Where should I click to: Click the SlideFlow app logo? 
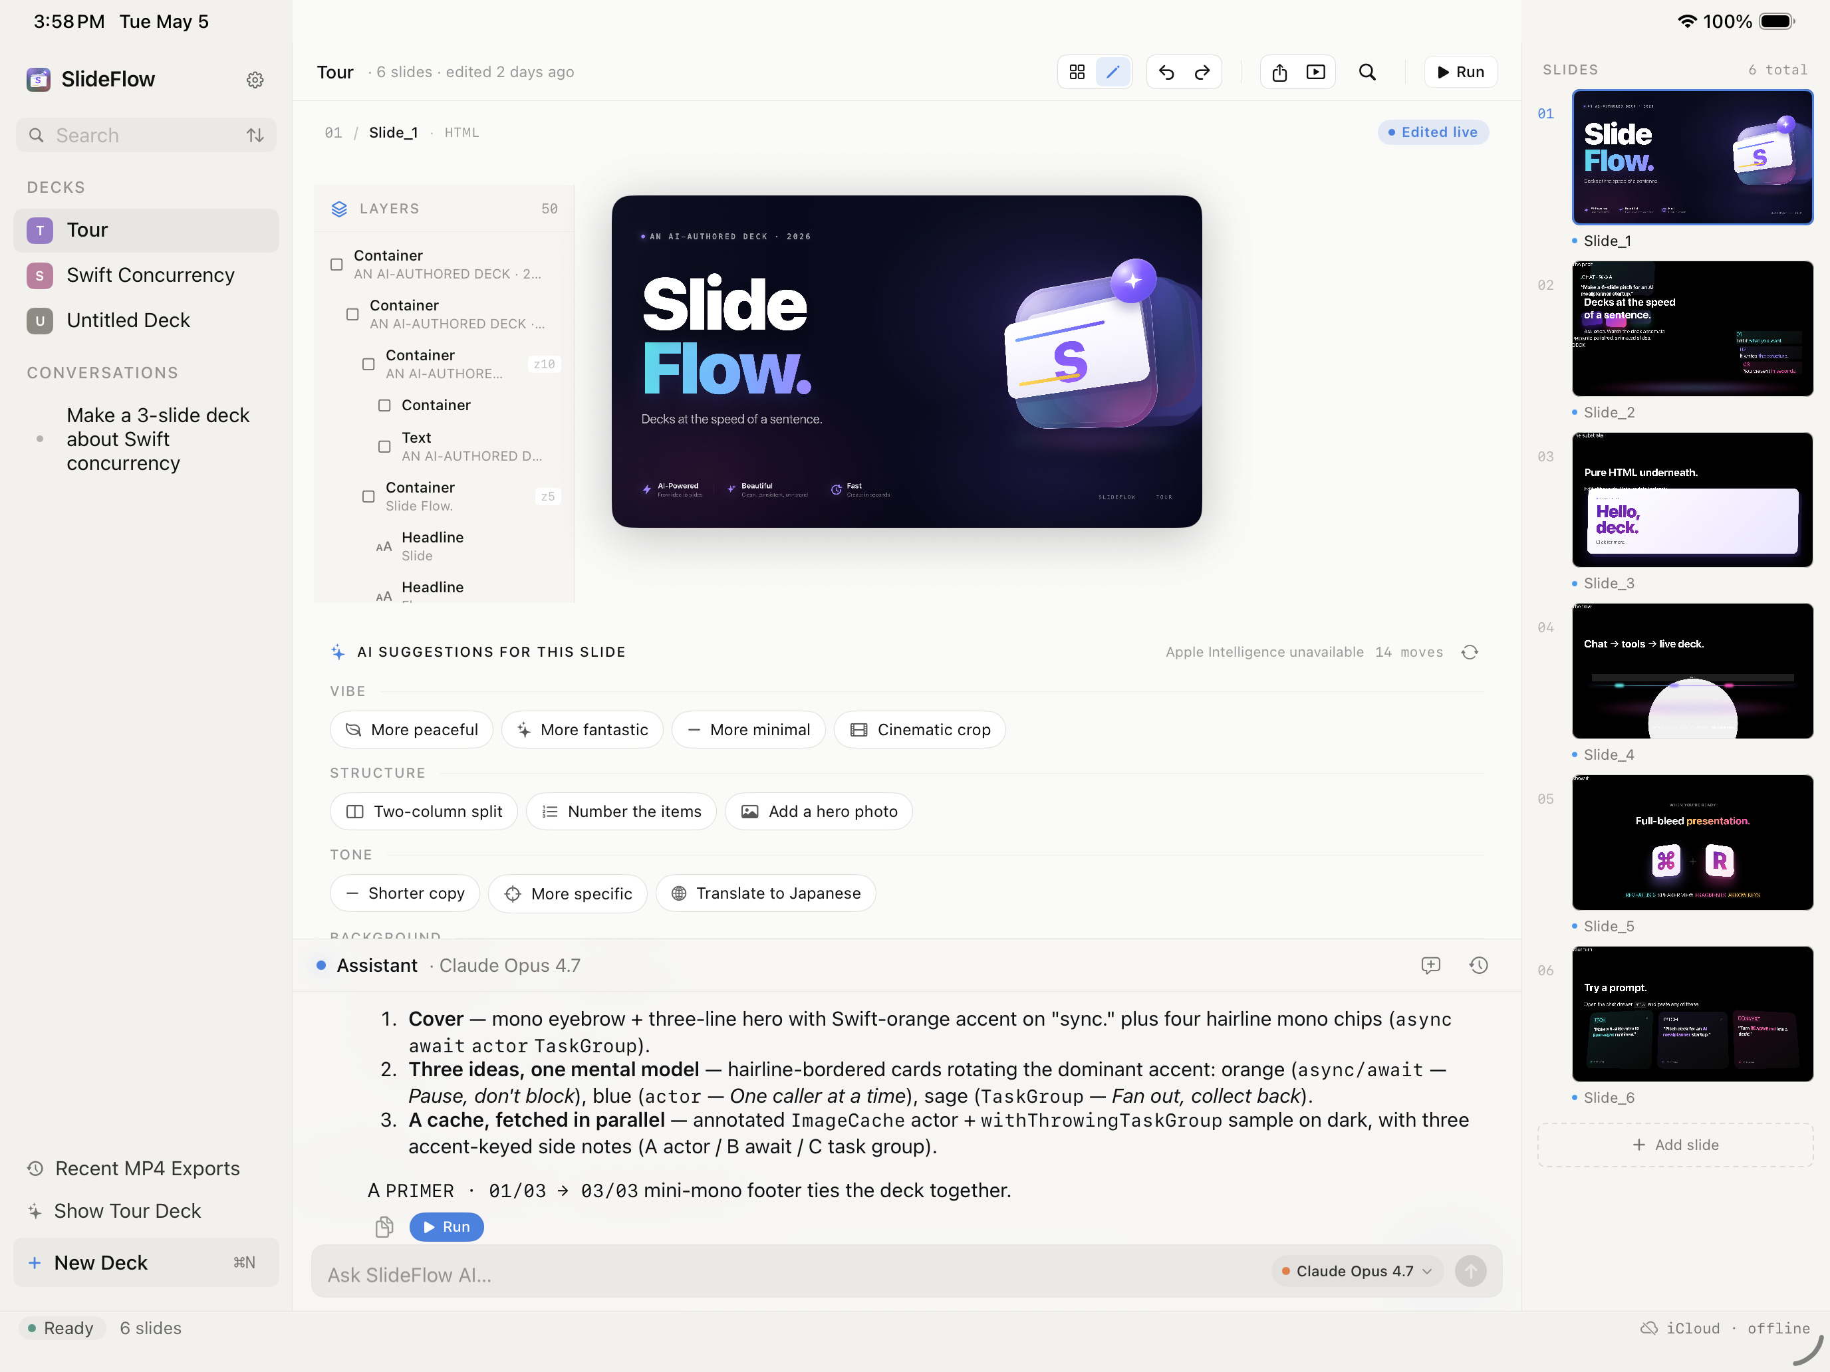click(x=38, y=79)
